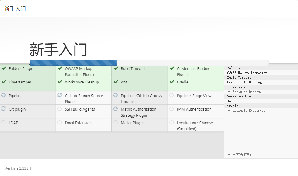Click the sync icon beside GitHub Branch Source
298x176 pixels.
tap(60, 96)
